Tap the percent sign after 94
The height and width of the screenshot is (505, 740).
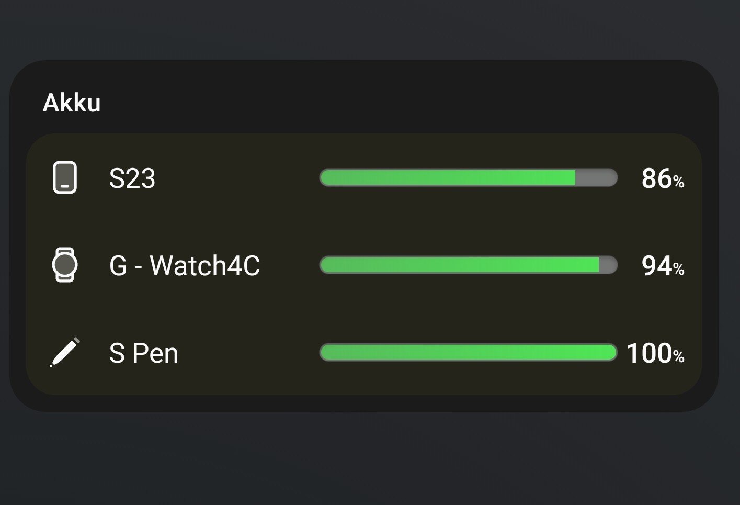point(679,270)
